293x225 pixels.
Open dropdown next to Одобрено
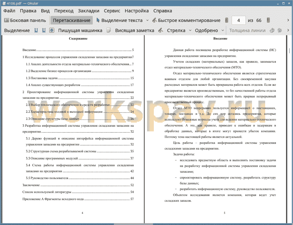(x=223, y=30)
